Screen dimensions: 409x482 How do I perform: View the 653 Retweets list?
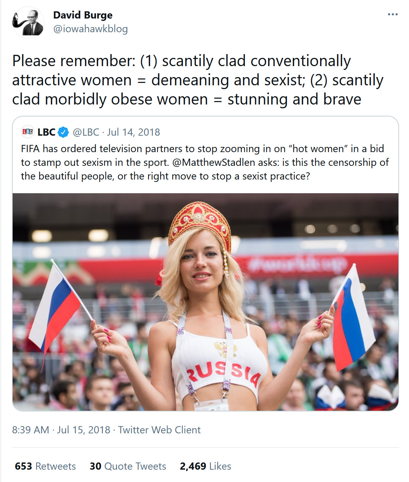pyautogui.click(x=45, y=466)
